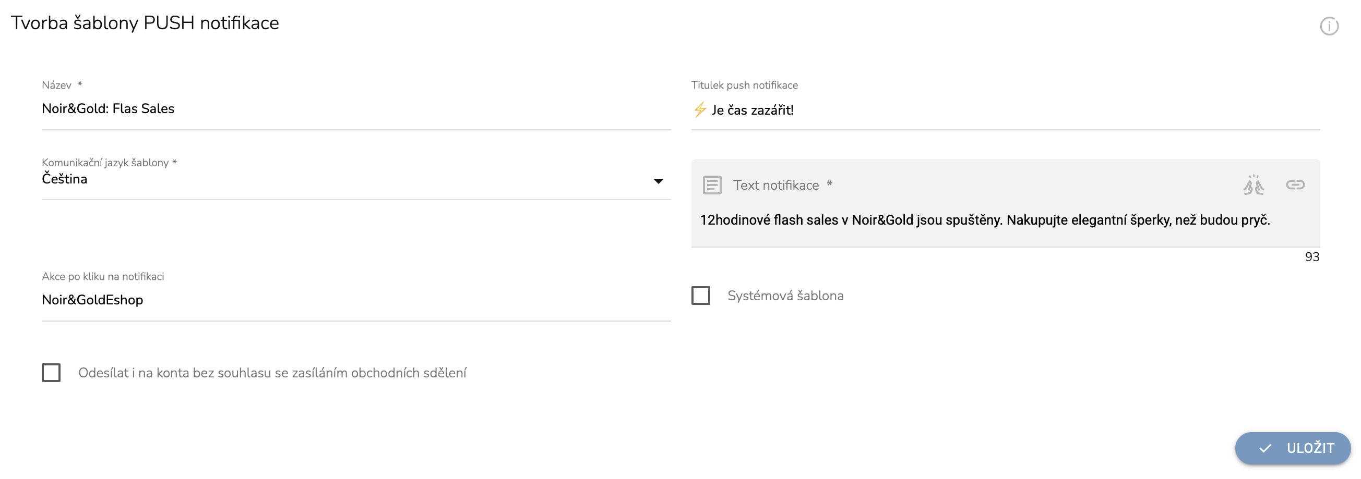Click the document icon next to Text notifikace
Viewport: 1361px width, 479px height.
click(x=712, y=185)
